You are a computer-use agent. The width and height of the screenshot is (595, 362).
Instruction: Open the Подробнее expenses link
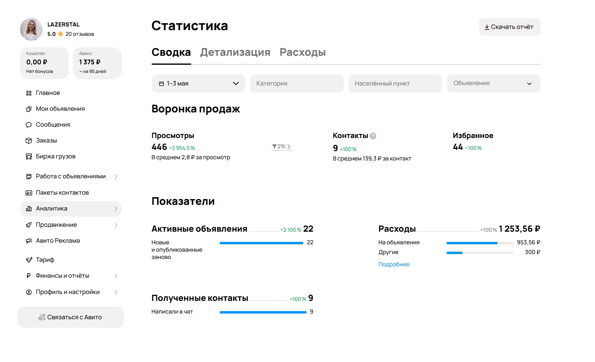point(394,265)
